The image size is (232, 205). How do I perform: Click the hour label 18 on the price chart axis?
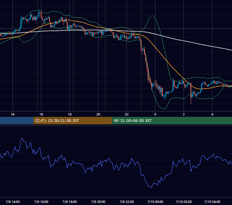pos(70,114)
